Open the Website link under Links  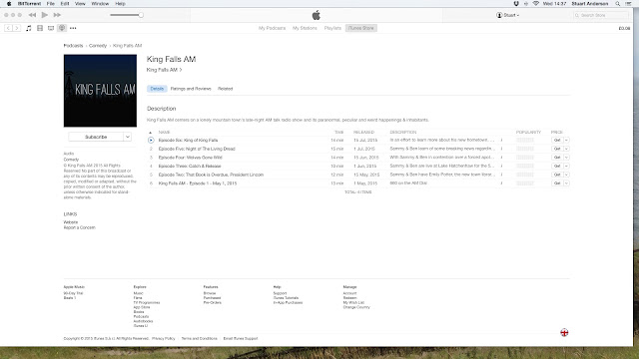point(71,222)
